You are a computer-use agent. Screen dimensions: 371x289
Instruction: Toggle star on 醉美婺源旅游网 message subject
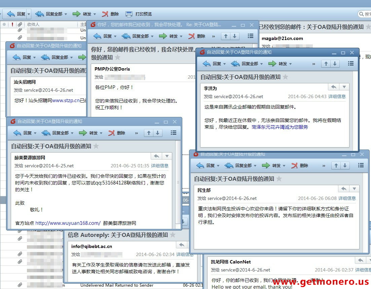click(96, 146)
